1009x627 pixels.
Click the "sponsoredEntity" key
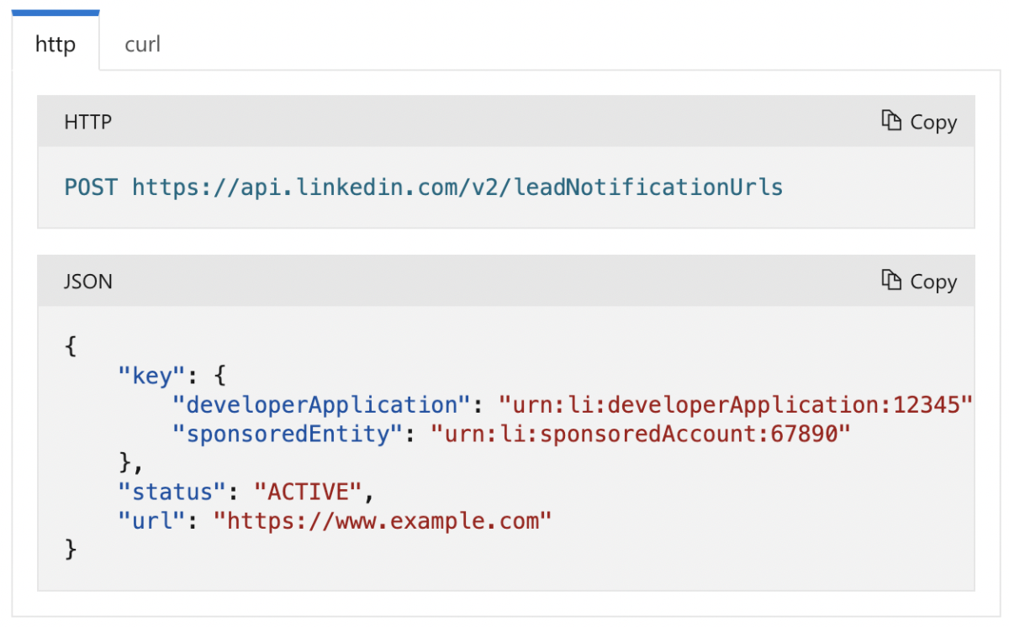(286, 434)
